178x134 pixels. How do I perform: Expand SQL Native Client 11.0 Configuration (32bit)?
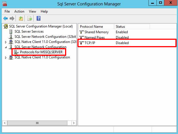pyautogui.click(x=6, y=42)
